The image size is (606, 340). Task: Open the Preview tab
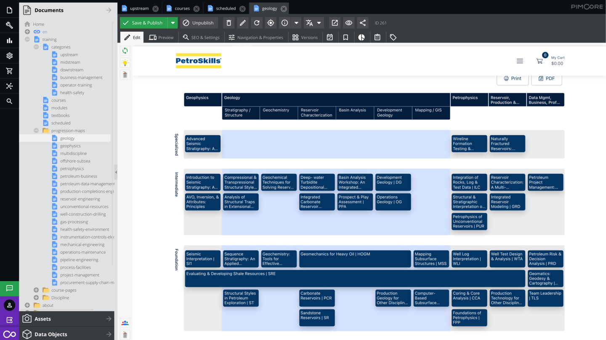point(161,37)
